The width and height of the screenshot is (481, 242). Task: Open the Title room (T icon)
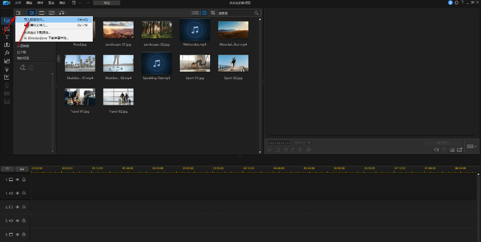(x=7, y=36)
